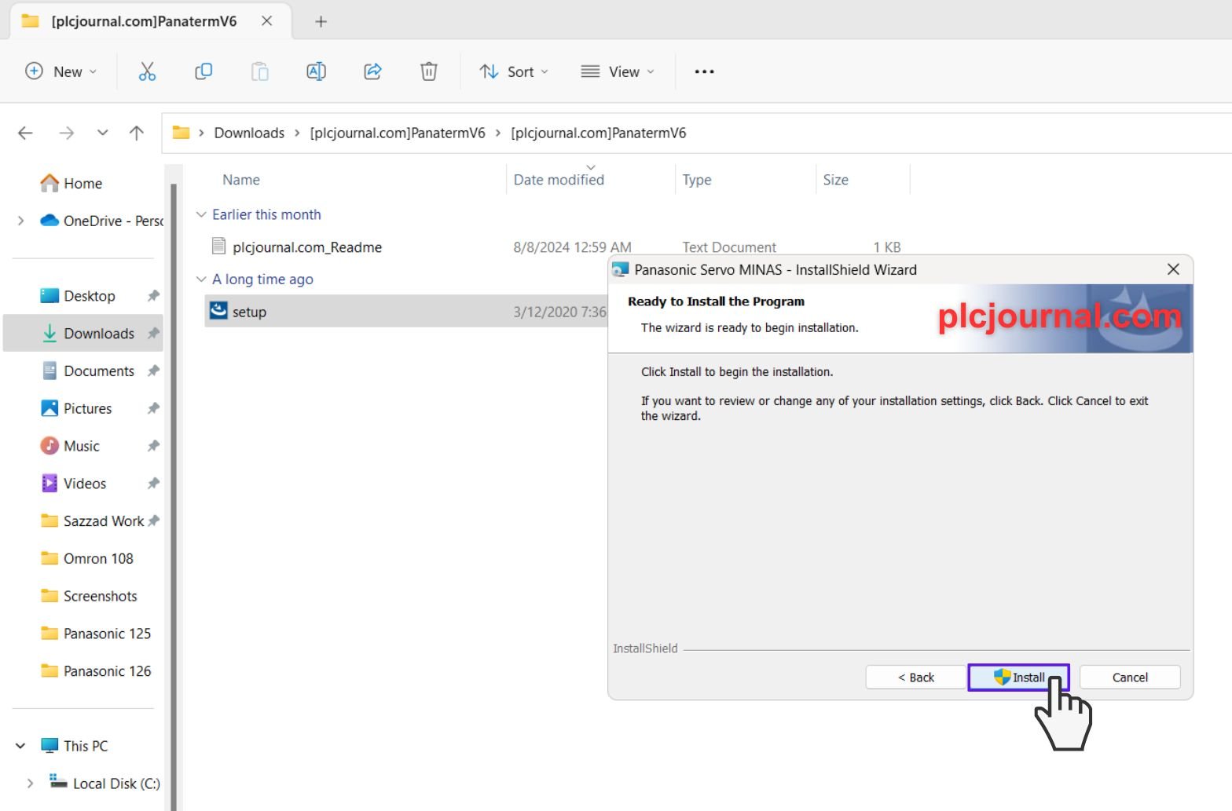This screenshot has height=811, width=1232.
Task: Click Downloads in the breadcrumb path
Action: (249, 133)
